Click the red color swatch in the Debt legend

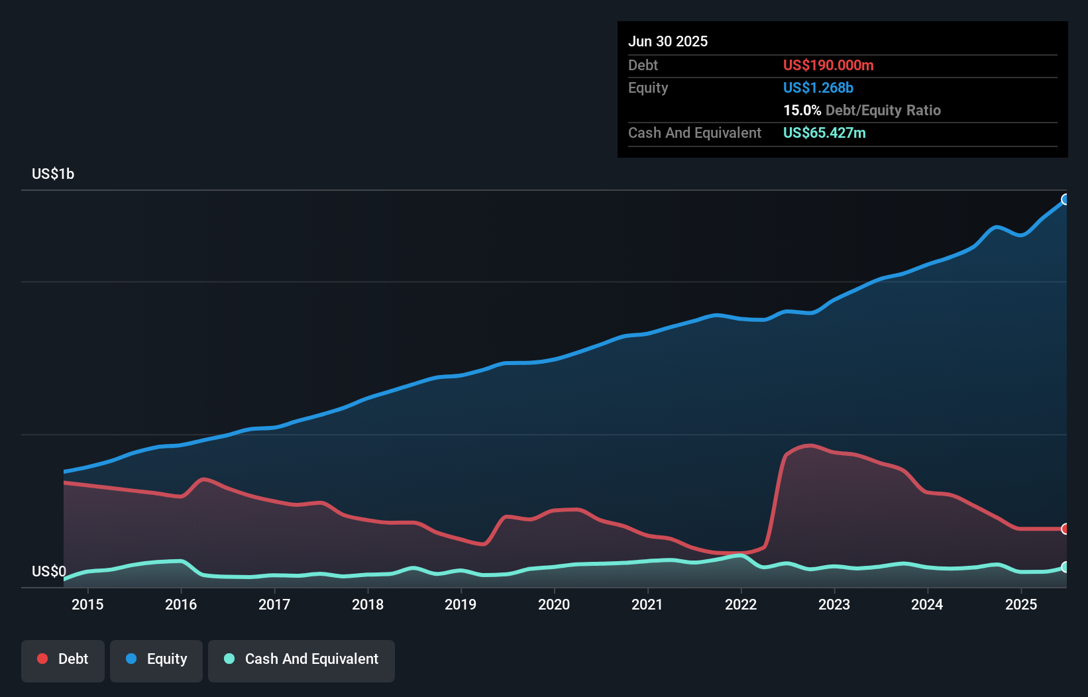pos(41,659)
